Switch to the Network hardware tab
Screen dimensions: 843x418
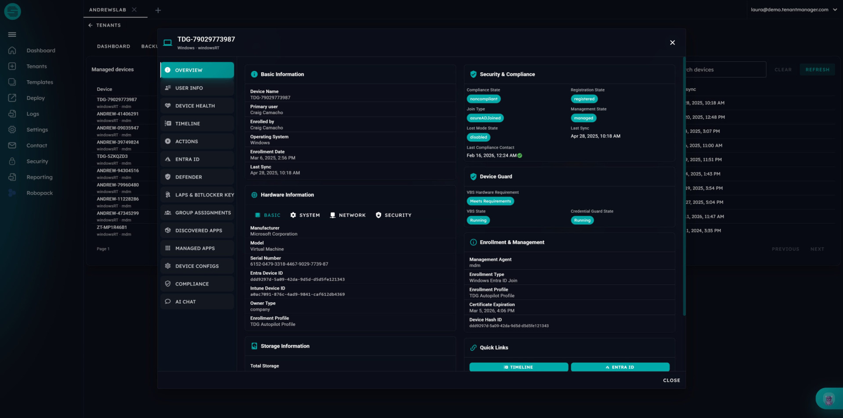[x=348, y=215]
